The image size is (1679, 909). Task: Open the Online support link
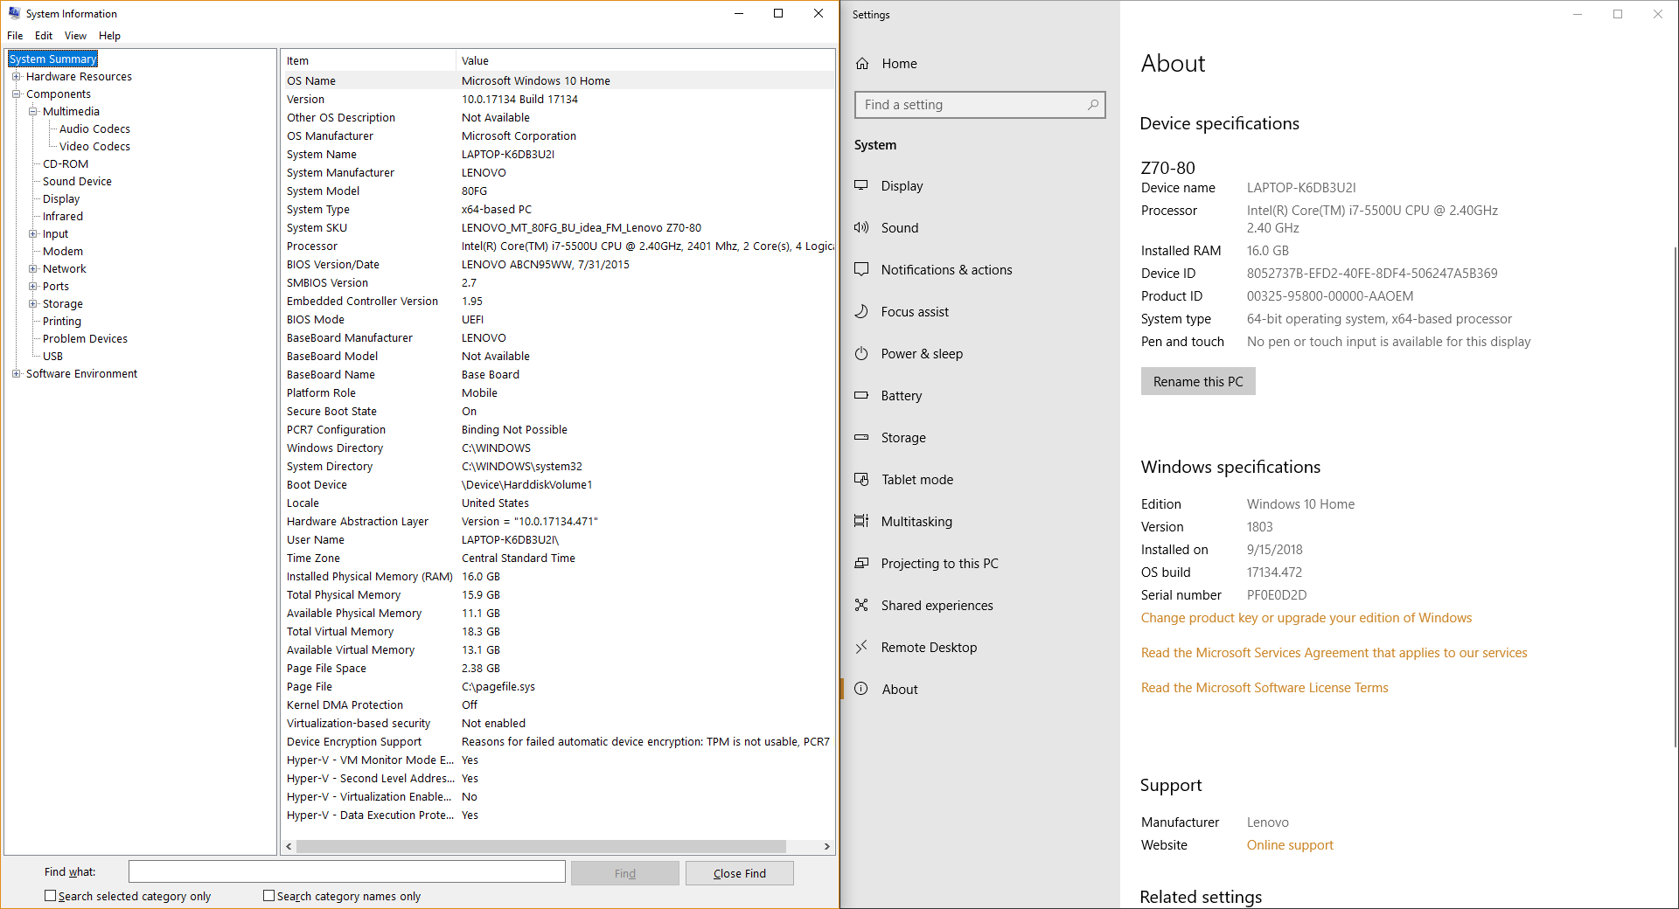(x=1289, y=845)
